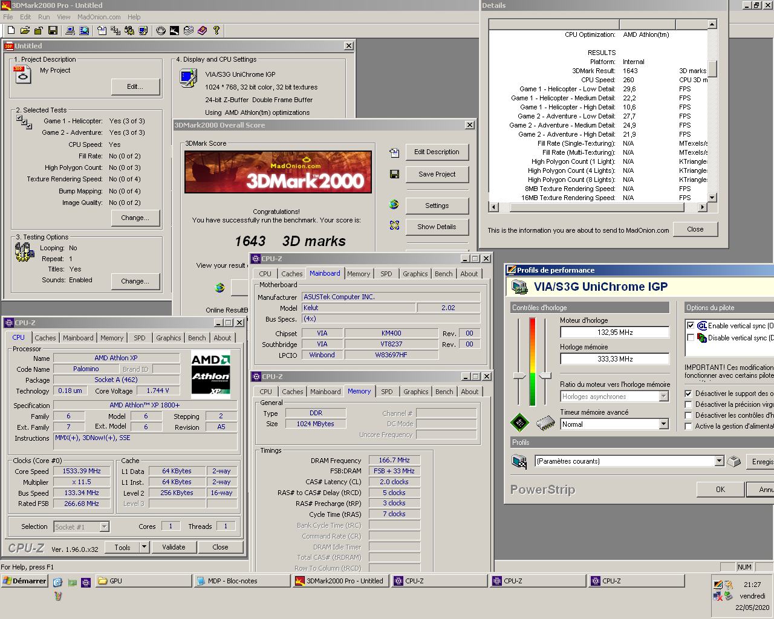The width and height of the screenshot is (774, 619).
Task: Uncheck Désactiver le support des checkbox
Action: coord(688,393)
